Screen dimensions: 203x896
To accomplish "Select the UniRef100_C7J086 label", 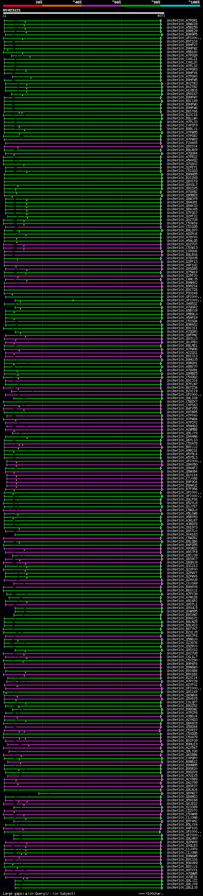I will pyautogui.click(x=182, y=479).
